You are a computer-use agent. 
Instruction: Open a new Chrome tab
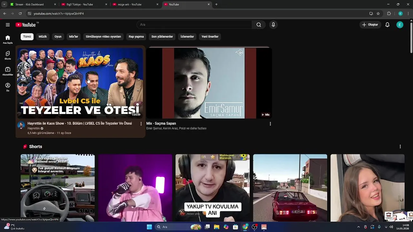click(216, 5)
